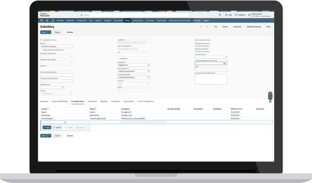Image resolution: width=312 pixels, height=183 pixels.
Task: Click the Shortcuts star icon
Action: [x=47, y=20]
